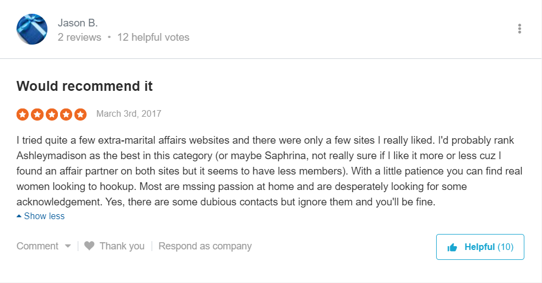
Task: Open the three-dot options menu
Action: (x=519, y=29)
